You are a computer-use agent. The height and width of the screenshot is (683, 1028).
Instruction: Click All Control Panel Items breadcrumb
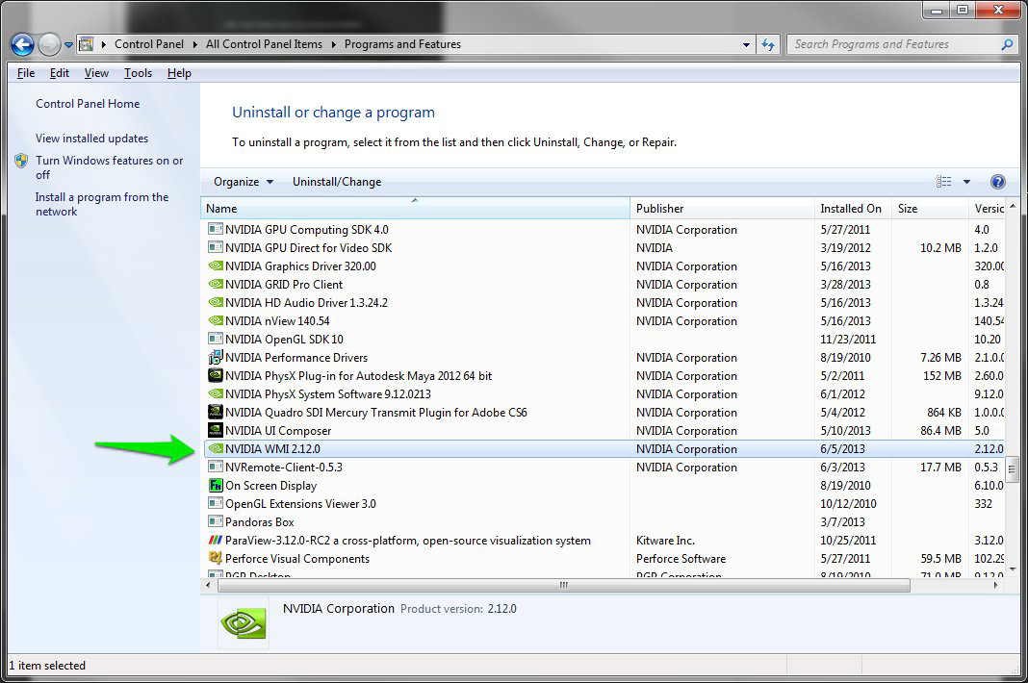[264, 44]
